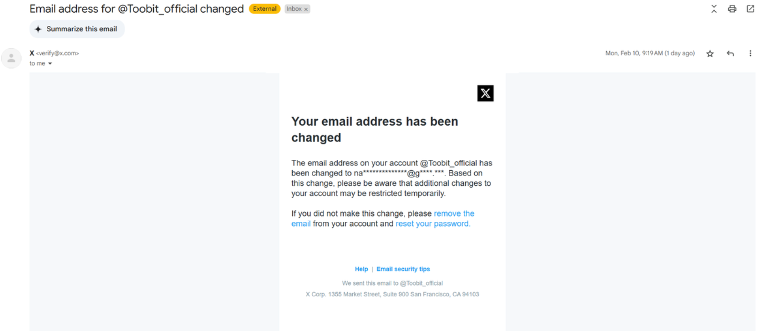Screen dimensions: 757x331
Task: Open the three-dot More options menu
Action: click(750, 53)
